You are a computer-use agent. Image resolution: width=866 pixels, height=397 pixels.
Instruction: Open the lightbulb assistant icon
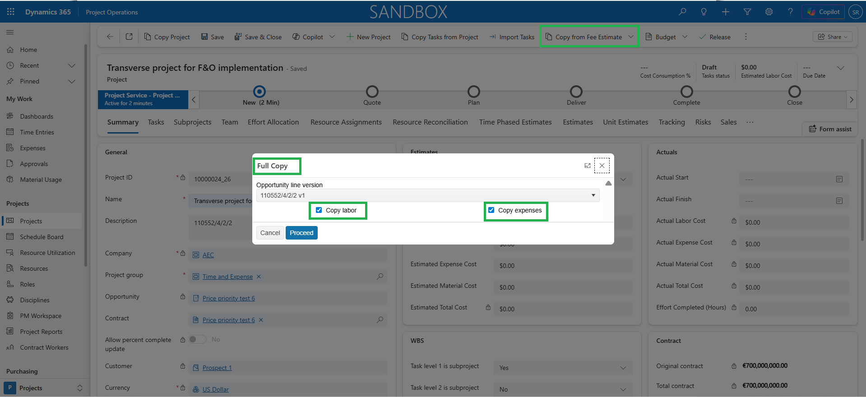coord(704,12)
